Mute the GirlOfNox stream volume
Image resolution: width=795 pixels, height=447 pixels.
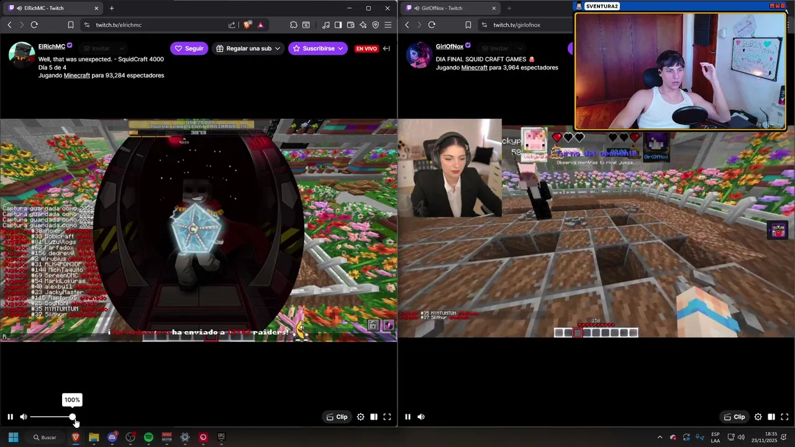(x=421, y=417)
